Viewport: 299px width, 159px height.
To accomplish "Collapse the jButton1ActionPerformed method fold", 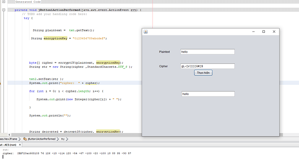I will coord(3,10).
